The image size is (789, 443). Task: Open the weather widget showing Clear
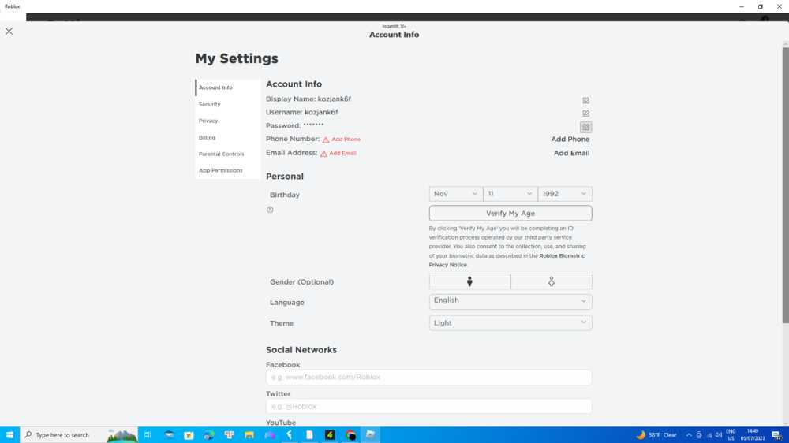[656, 435]
